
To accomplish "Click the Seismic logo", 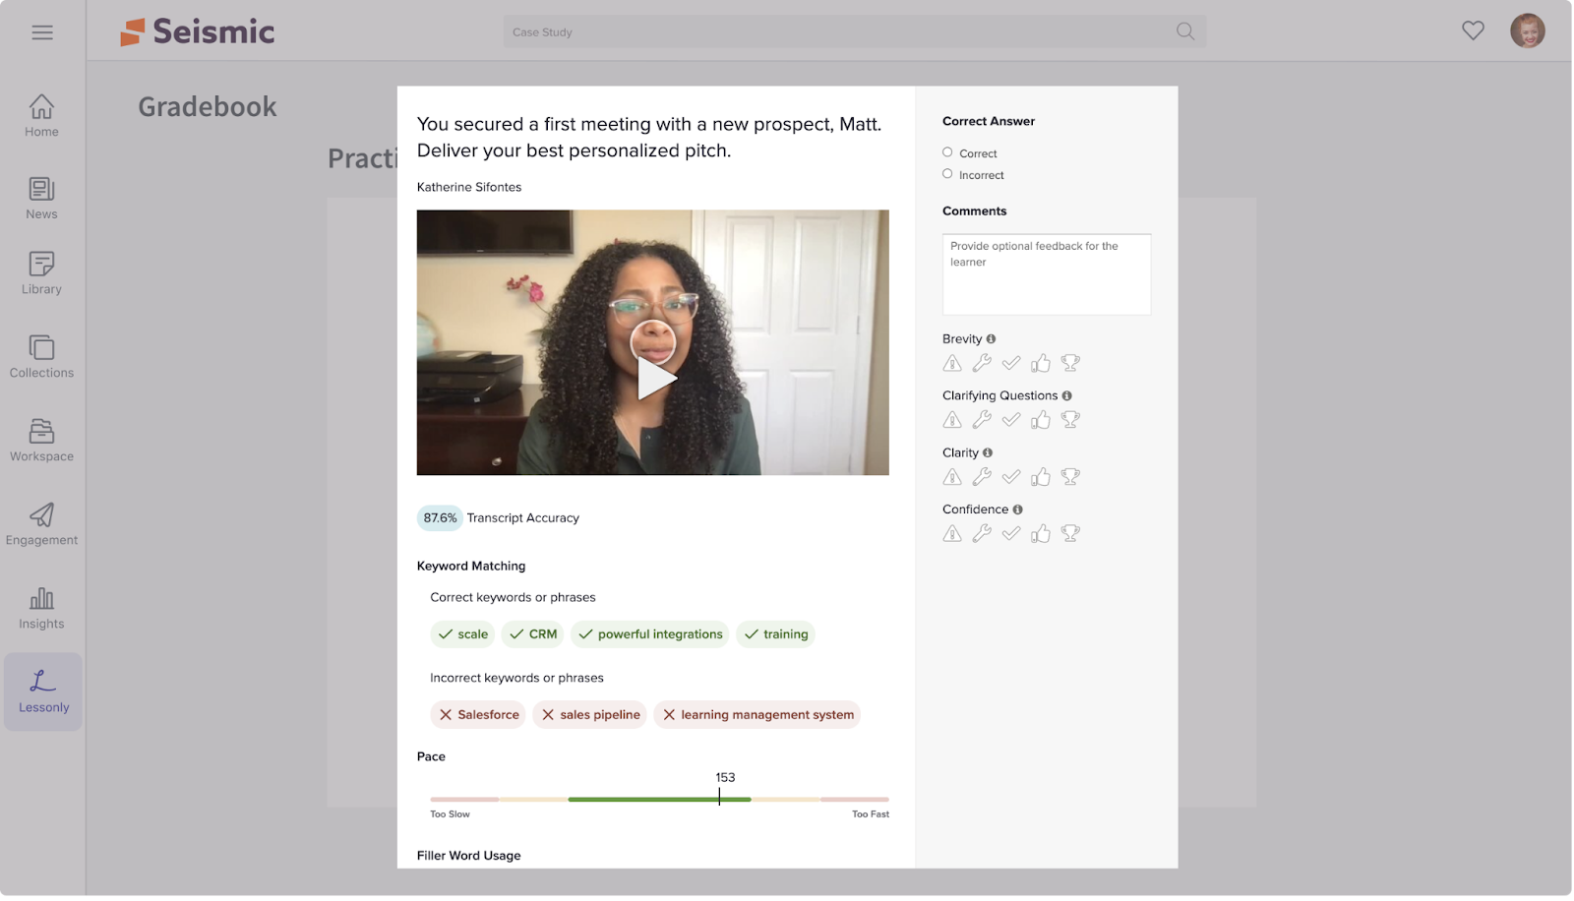I will pyautogui.click(x=198, y=31).
